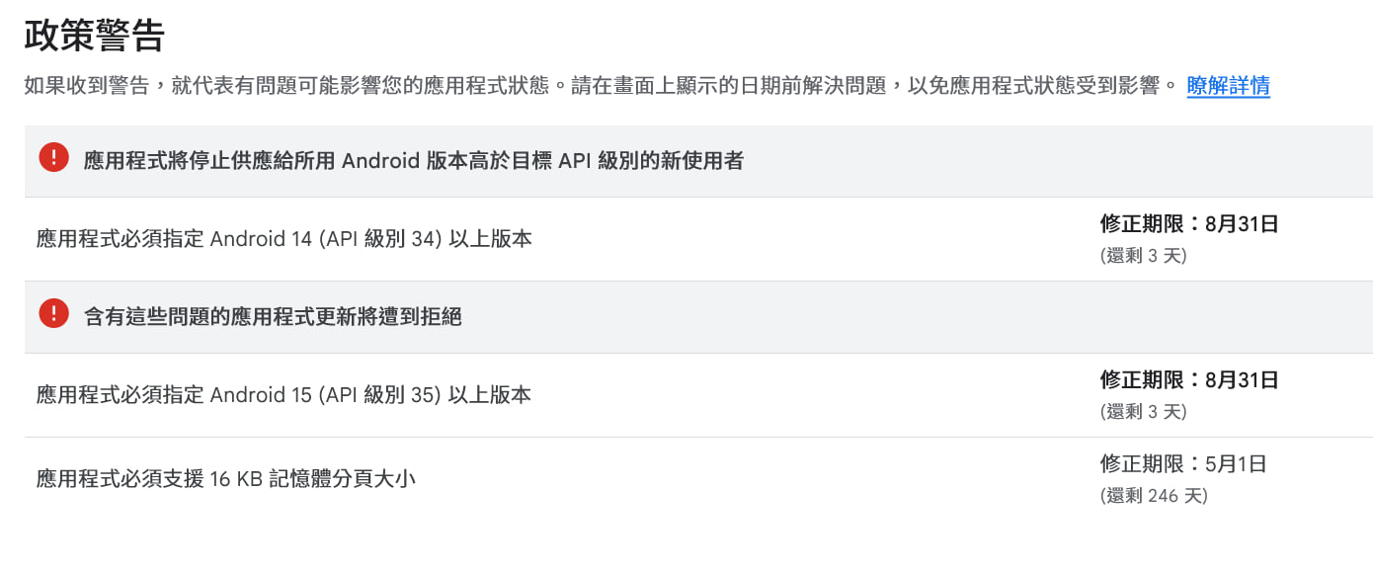Select the 含有這些問題的應用程式更新將遭到拒絕 warning header
This screenshot has width=1373, height=572.
coord(273,316)
